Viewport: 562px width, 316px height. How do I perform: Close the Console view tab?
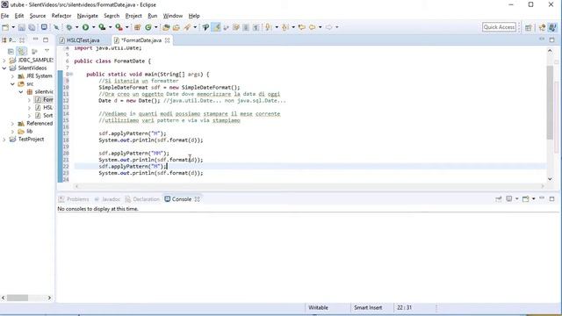[x=197, y=199]
